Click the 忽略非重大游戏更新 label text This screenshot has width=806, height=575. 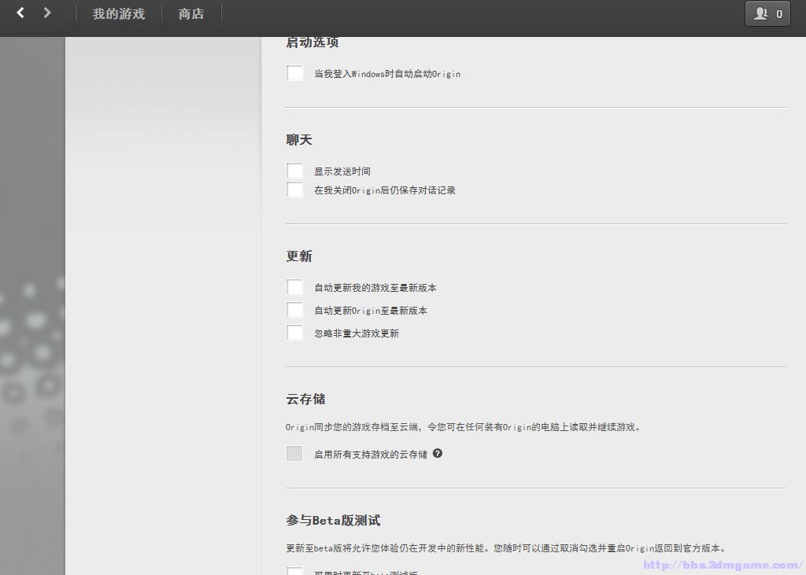tap(357, 334)
